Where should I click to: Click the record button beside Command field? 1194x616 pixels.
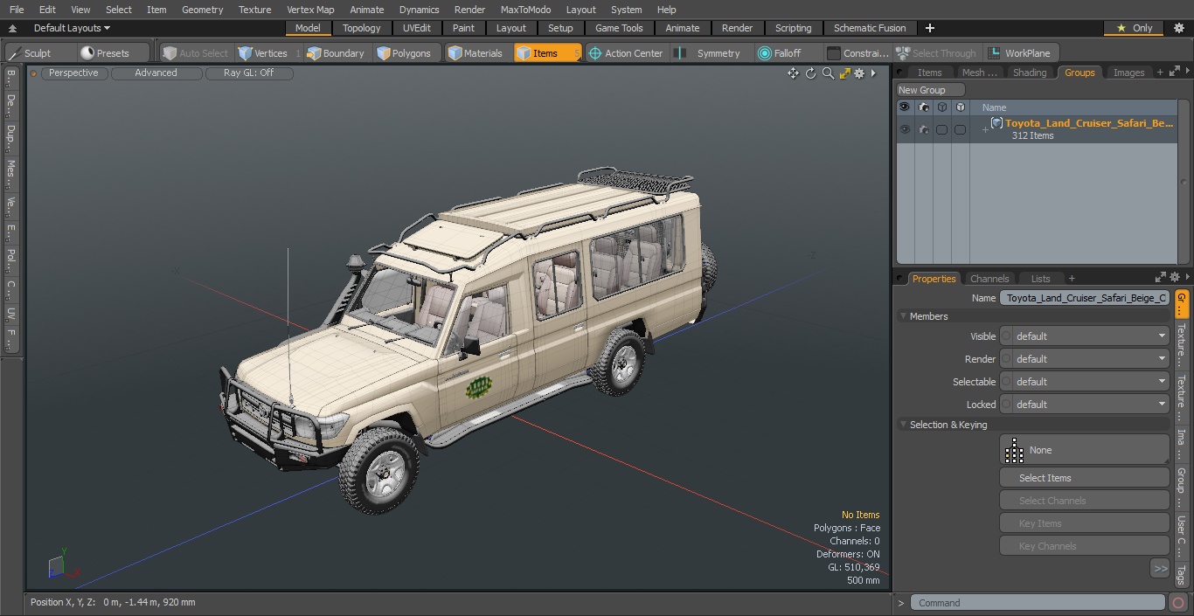point(1178,603)
